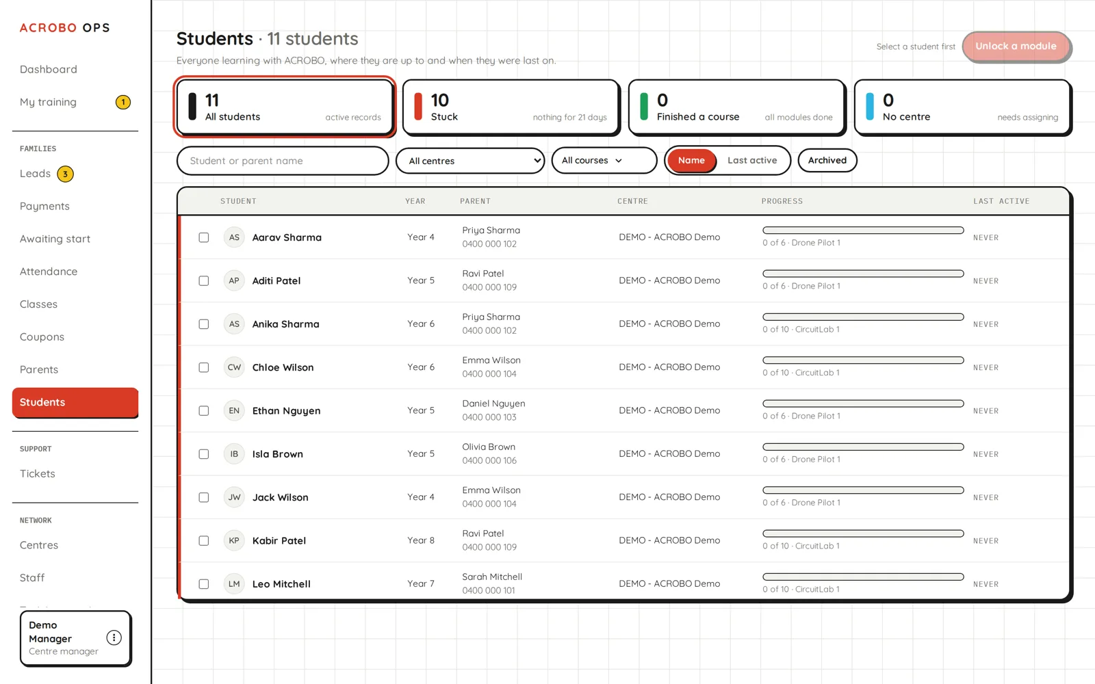Screen dimensions: 1095x684
Task: Open the Demo Manager options menu icon
Action: click(x=114, y=637)
